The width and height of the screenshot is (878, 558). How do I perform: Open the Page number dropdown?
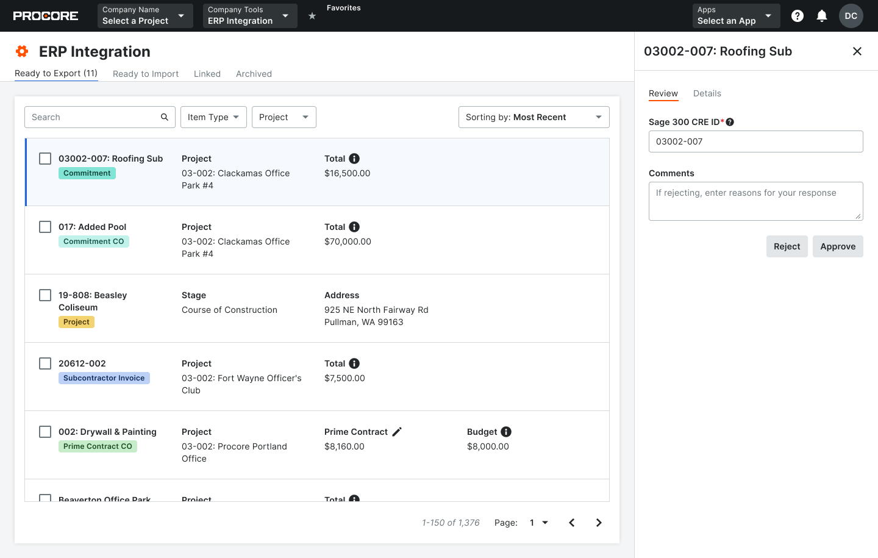tap(539, 523)
